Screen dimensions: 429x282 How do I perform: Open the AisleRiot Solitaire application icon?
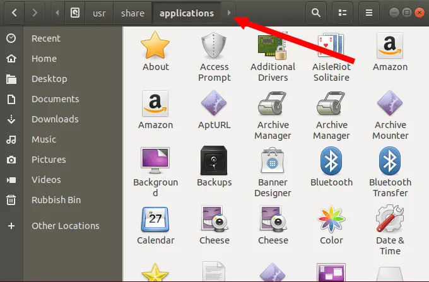331,45
